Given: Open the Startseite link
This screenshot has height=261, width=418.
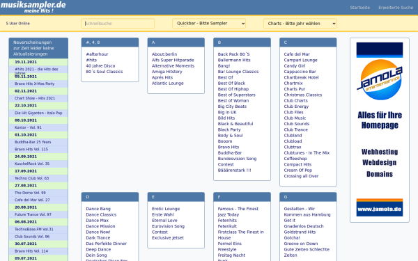Looking at the screenshot, I should click(360, 8).
